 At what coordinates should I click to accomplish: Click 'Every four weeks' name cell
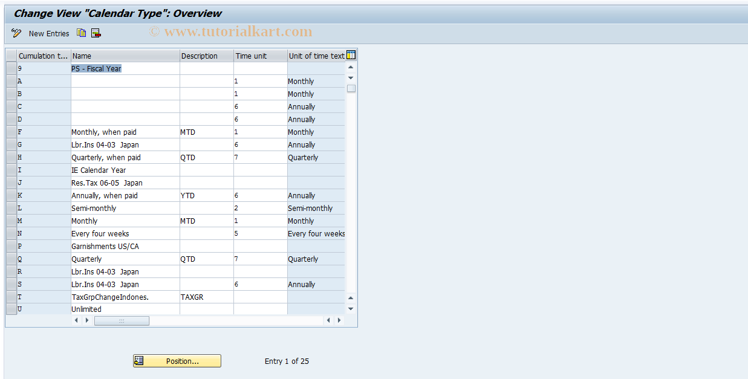[125, 233]
